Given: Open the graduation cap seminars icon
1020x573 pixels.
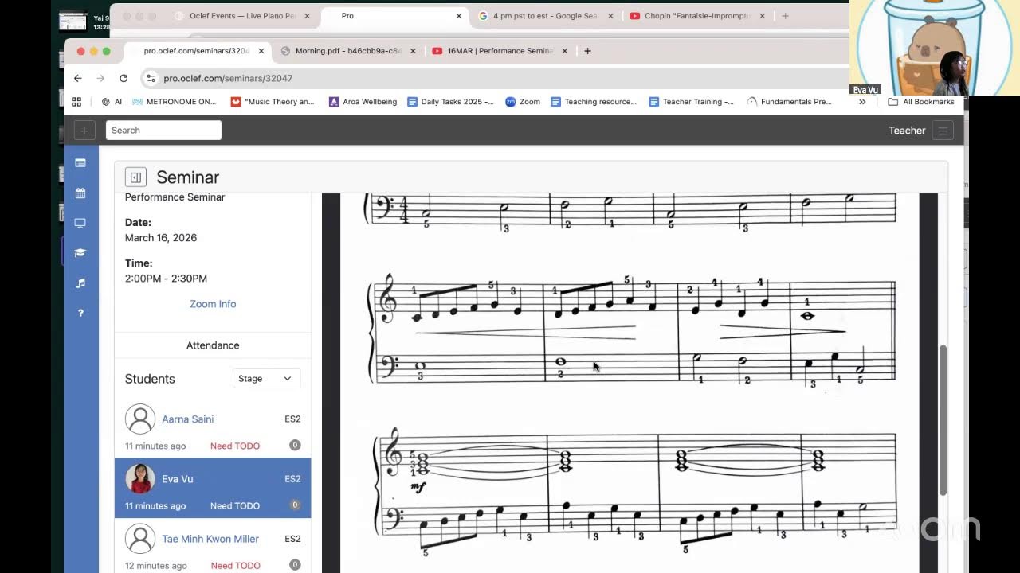Looking at the screenshot, I should [80, 253].
